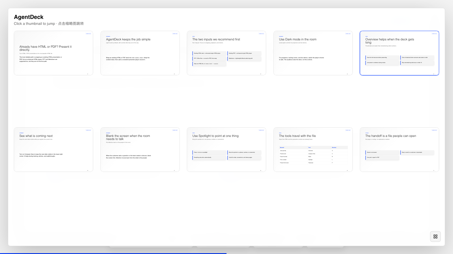This screenshot has height=254, width=453.
Task: Jump to 'The handoff is a file people can open'
Action: tap(399, 150)
